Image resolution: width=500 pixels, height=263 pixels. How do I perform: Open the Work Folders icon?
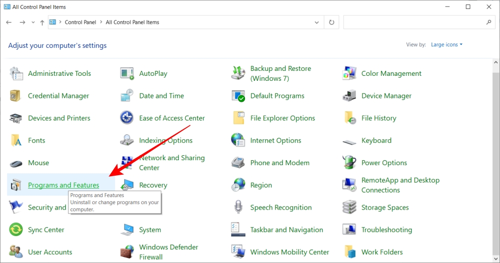tap(350, 252)
